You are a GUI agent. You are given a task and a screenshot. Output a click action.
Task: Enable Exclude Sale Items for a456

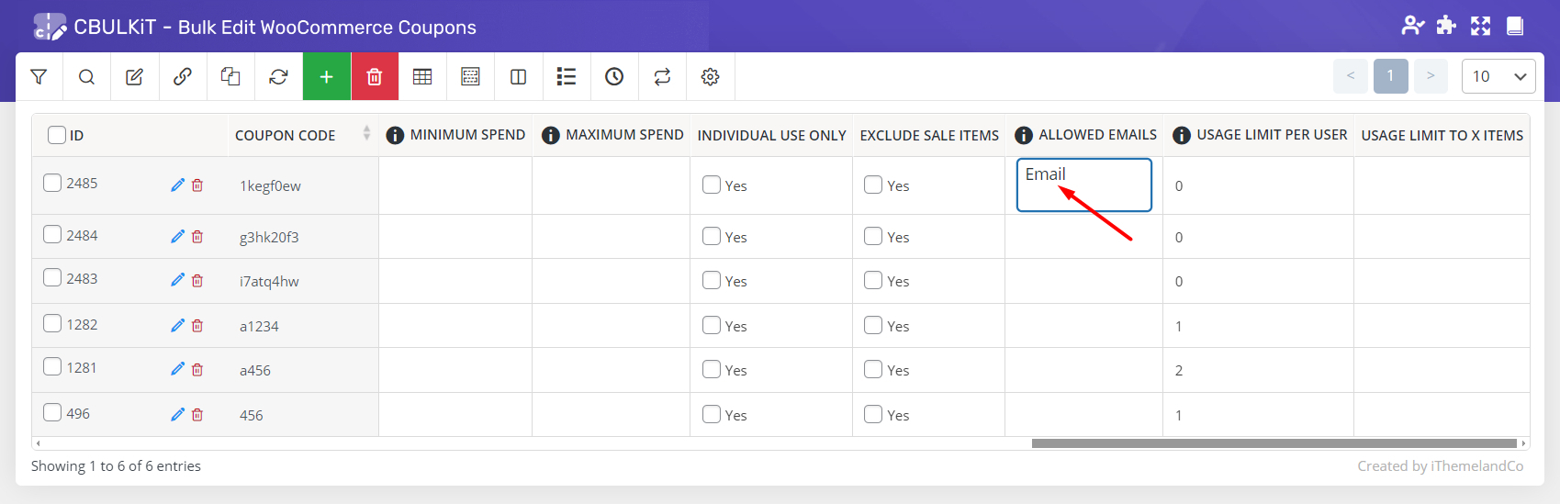click(x=873, y=369)
